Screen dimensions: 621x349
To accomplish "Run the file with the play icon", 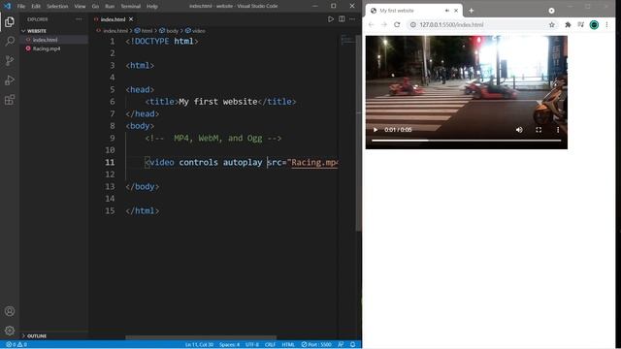I will coord(331,19).
